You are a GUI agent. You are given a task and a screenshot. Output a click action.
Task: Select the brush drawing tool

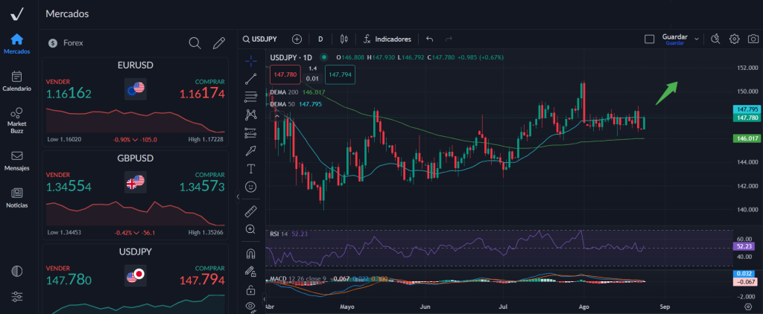(x=251, y=150)
